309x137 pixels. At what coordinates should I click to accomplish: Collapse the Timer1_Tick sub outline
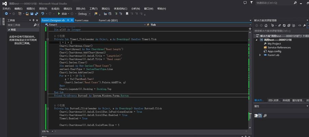(48, 39)
